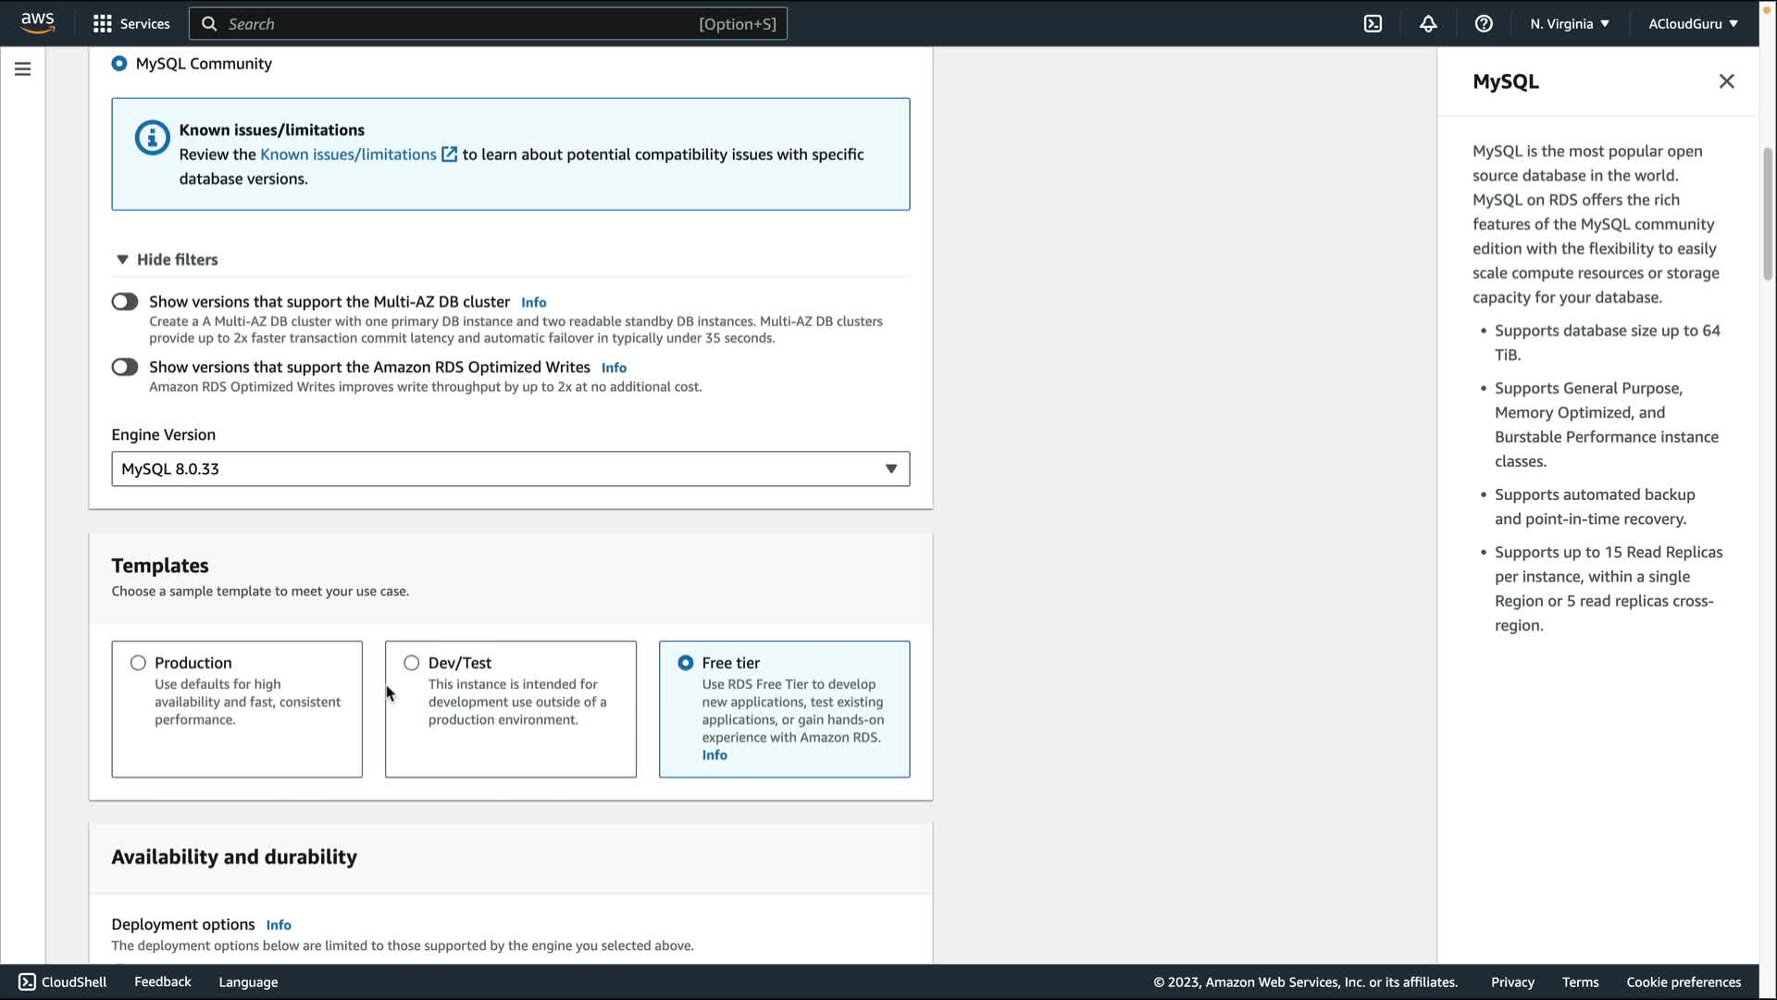Enable Multi-AZ DB cluster versions toggle

tap(125, 302)
